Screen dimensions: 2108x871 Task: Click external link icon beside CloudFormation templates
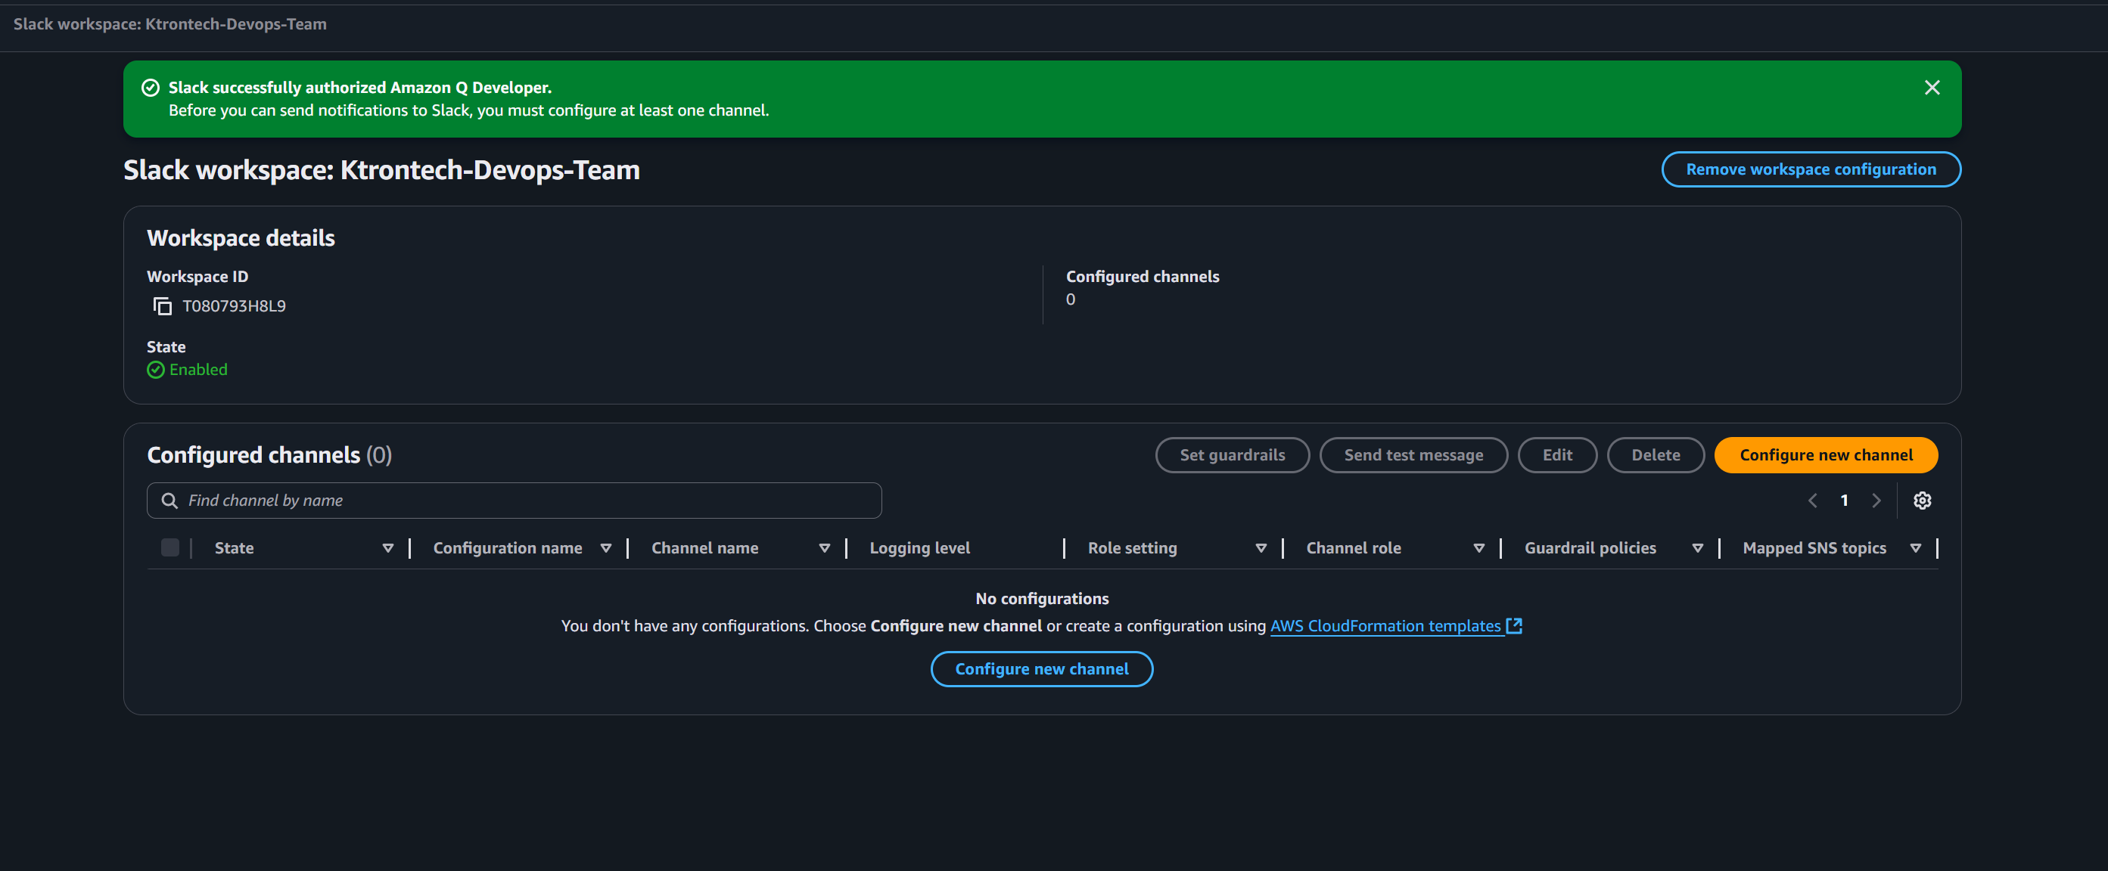point(1514,625)
